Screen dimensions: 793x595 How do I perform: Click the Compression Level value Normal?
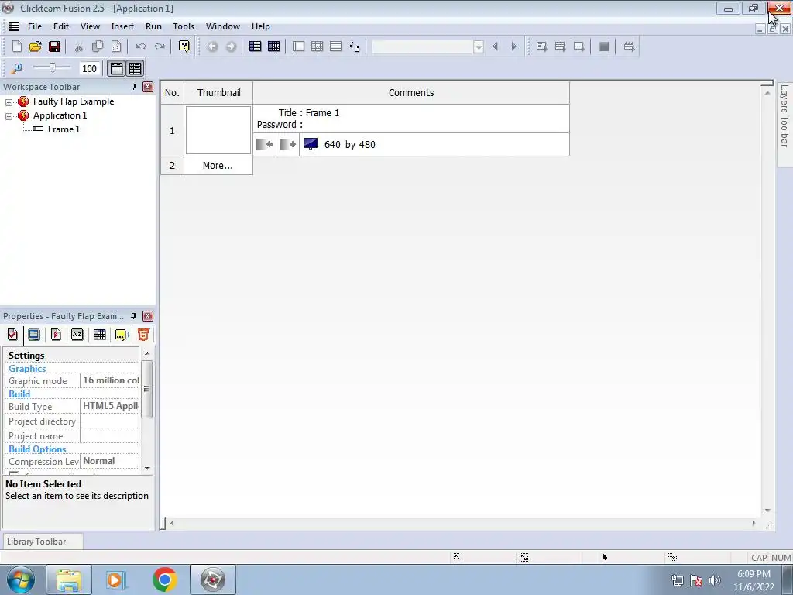click(x=110, y=461)
